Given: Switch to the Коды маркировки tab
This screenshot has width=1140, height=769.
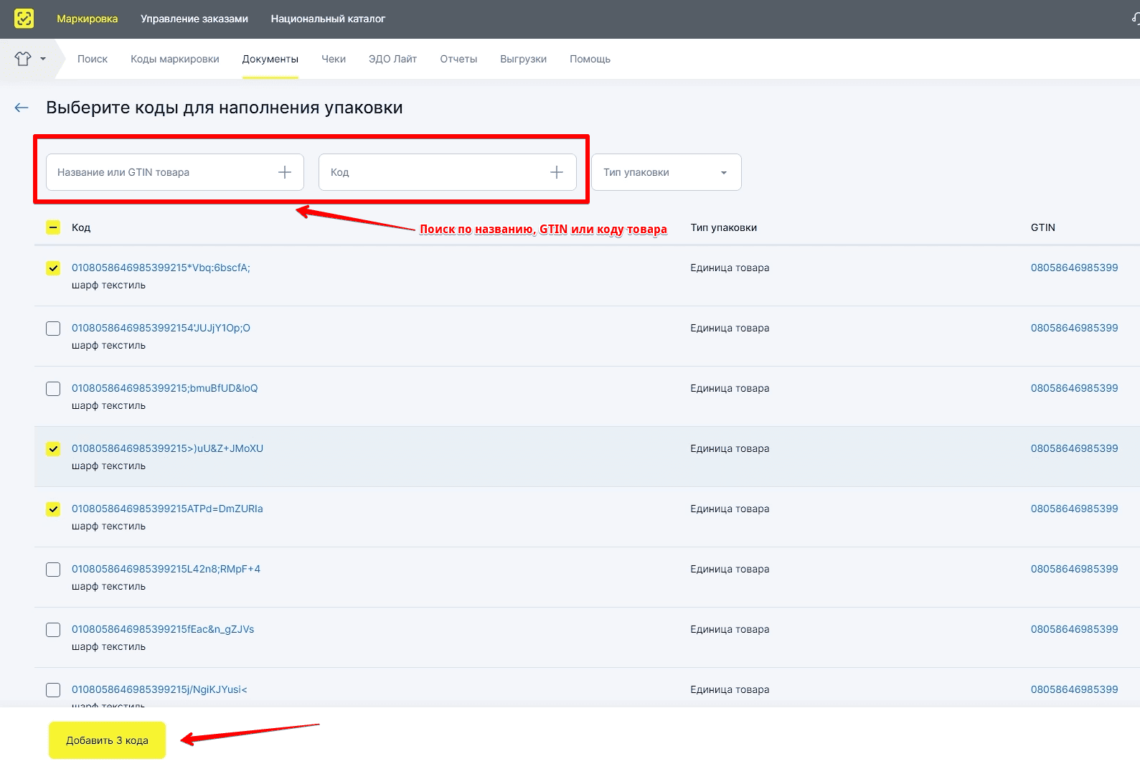Looking at the screenshot, I should click(x=175, y=59).
